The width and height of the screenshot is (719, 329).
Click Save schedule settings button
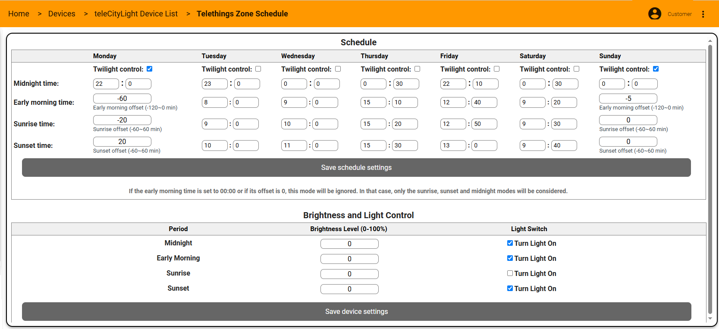[356, 167]
